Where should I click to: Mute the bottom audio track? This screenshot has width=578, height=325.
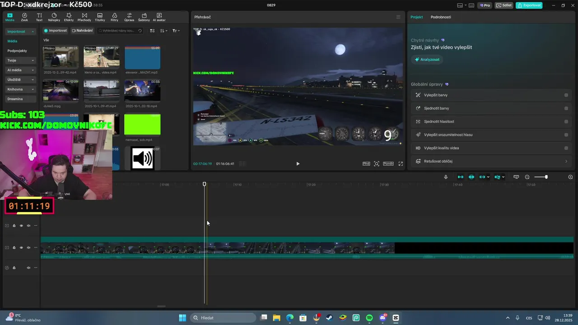tap(28, 268)
